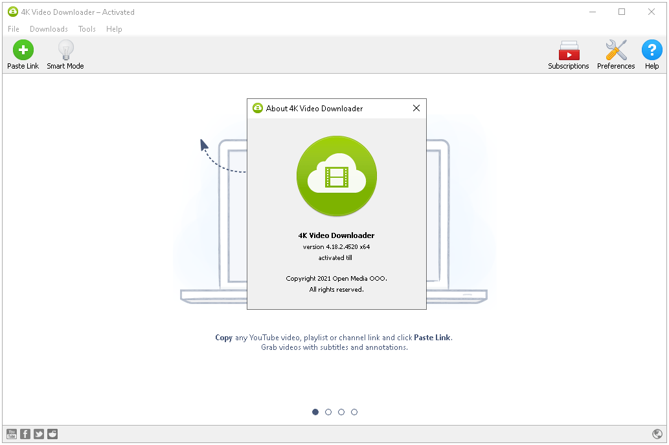Close the About 4K Video Downloader dialog
This screenshot has height=445, width=669.
[416, 108]
